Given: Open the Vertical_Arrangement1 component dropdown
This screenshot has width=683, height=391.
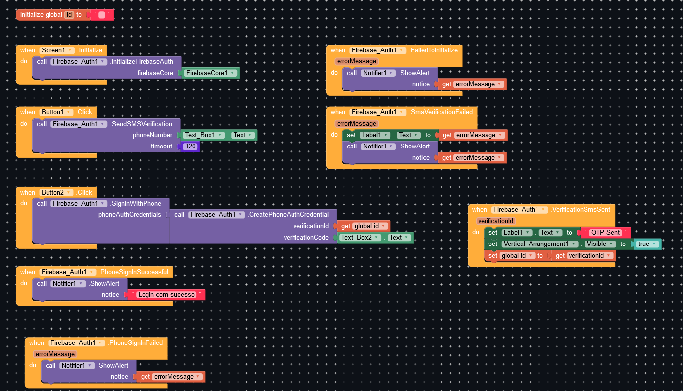Looking at the screenshot, I should 539,244.
